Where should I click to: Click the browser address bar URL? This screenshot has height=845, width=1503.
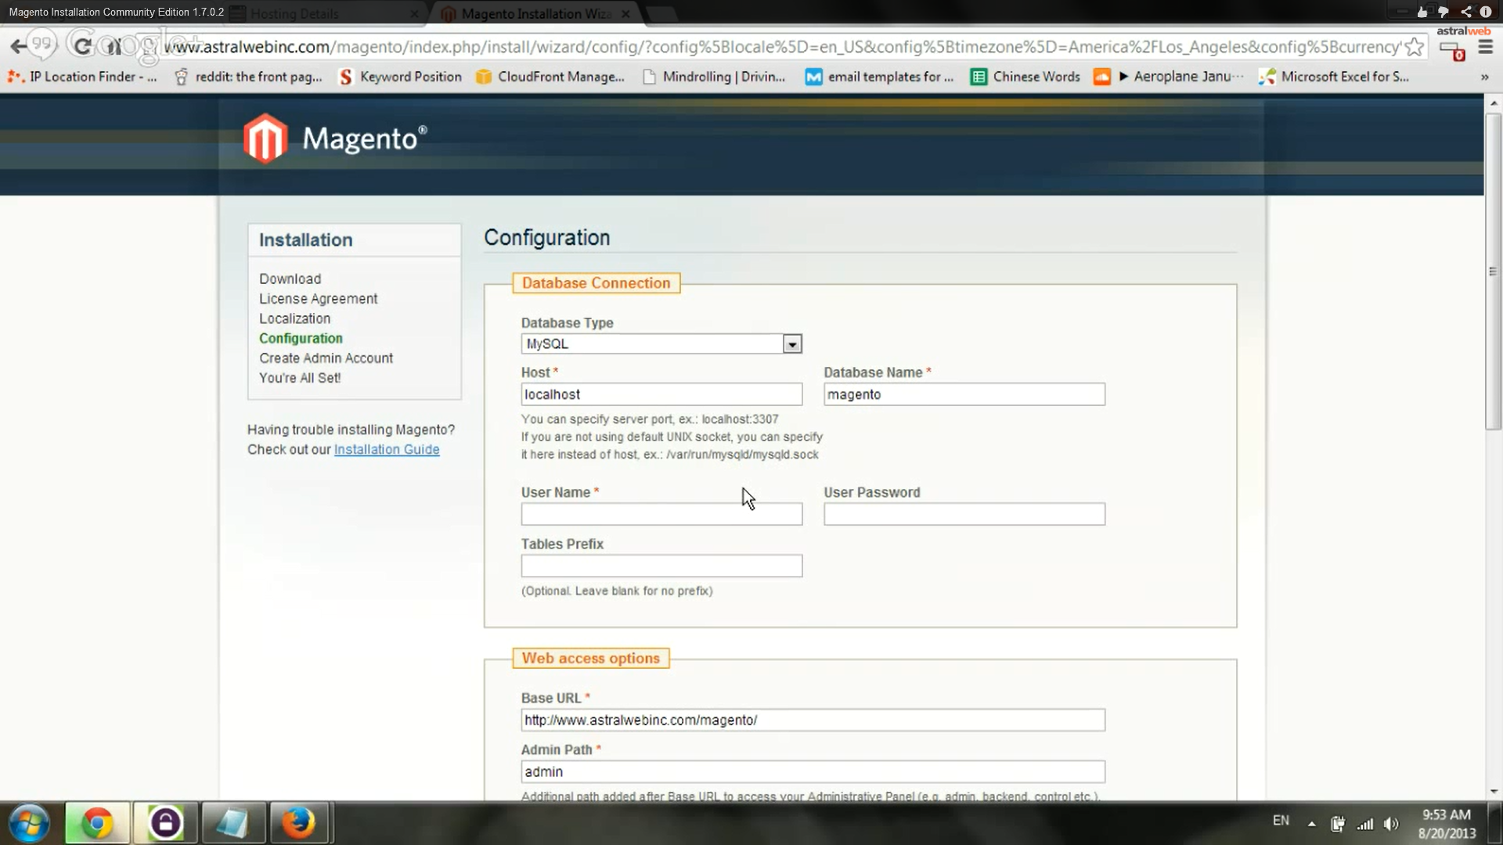coord(781,47)
